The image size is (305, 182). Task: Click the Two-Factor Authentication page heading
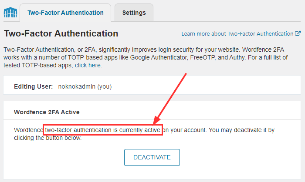[x=61, y=33]
